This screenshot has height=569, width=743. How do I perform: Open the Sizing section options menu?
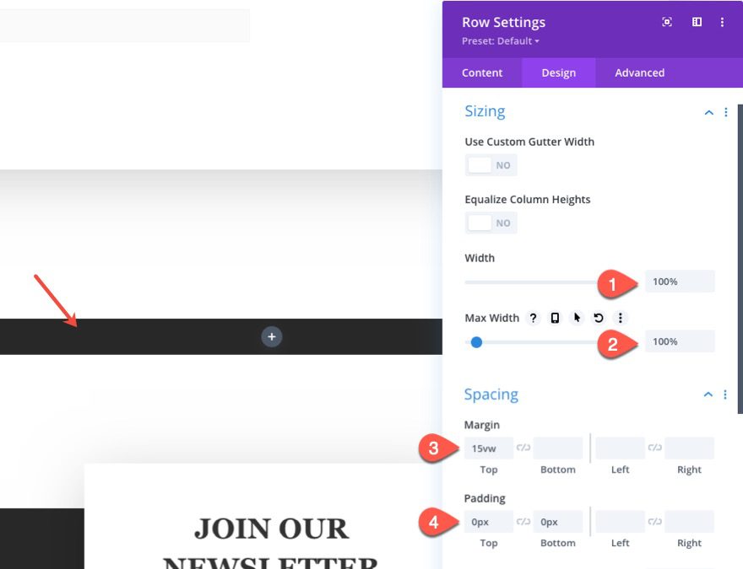pyautogui.click(x=725, y=111)
